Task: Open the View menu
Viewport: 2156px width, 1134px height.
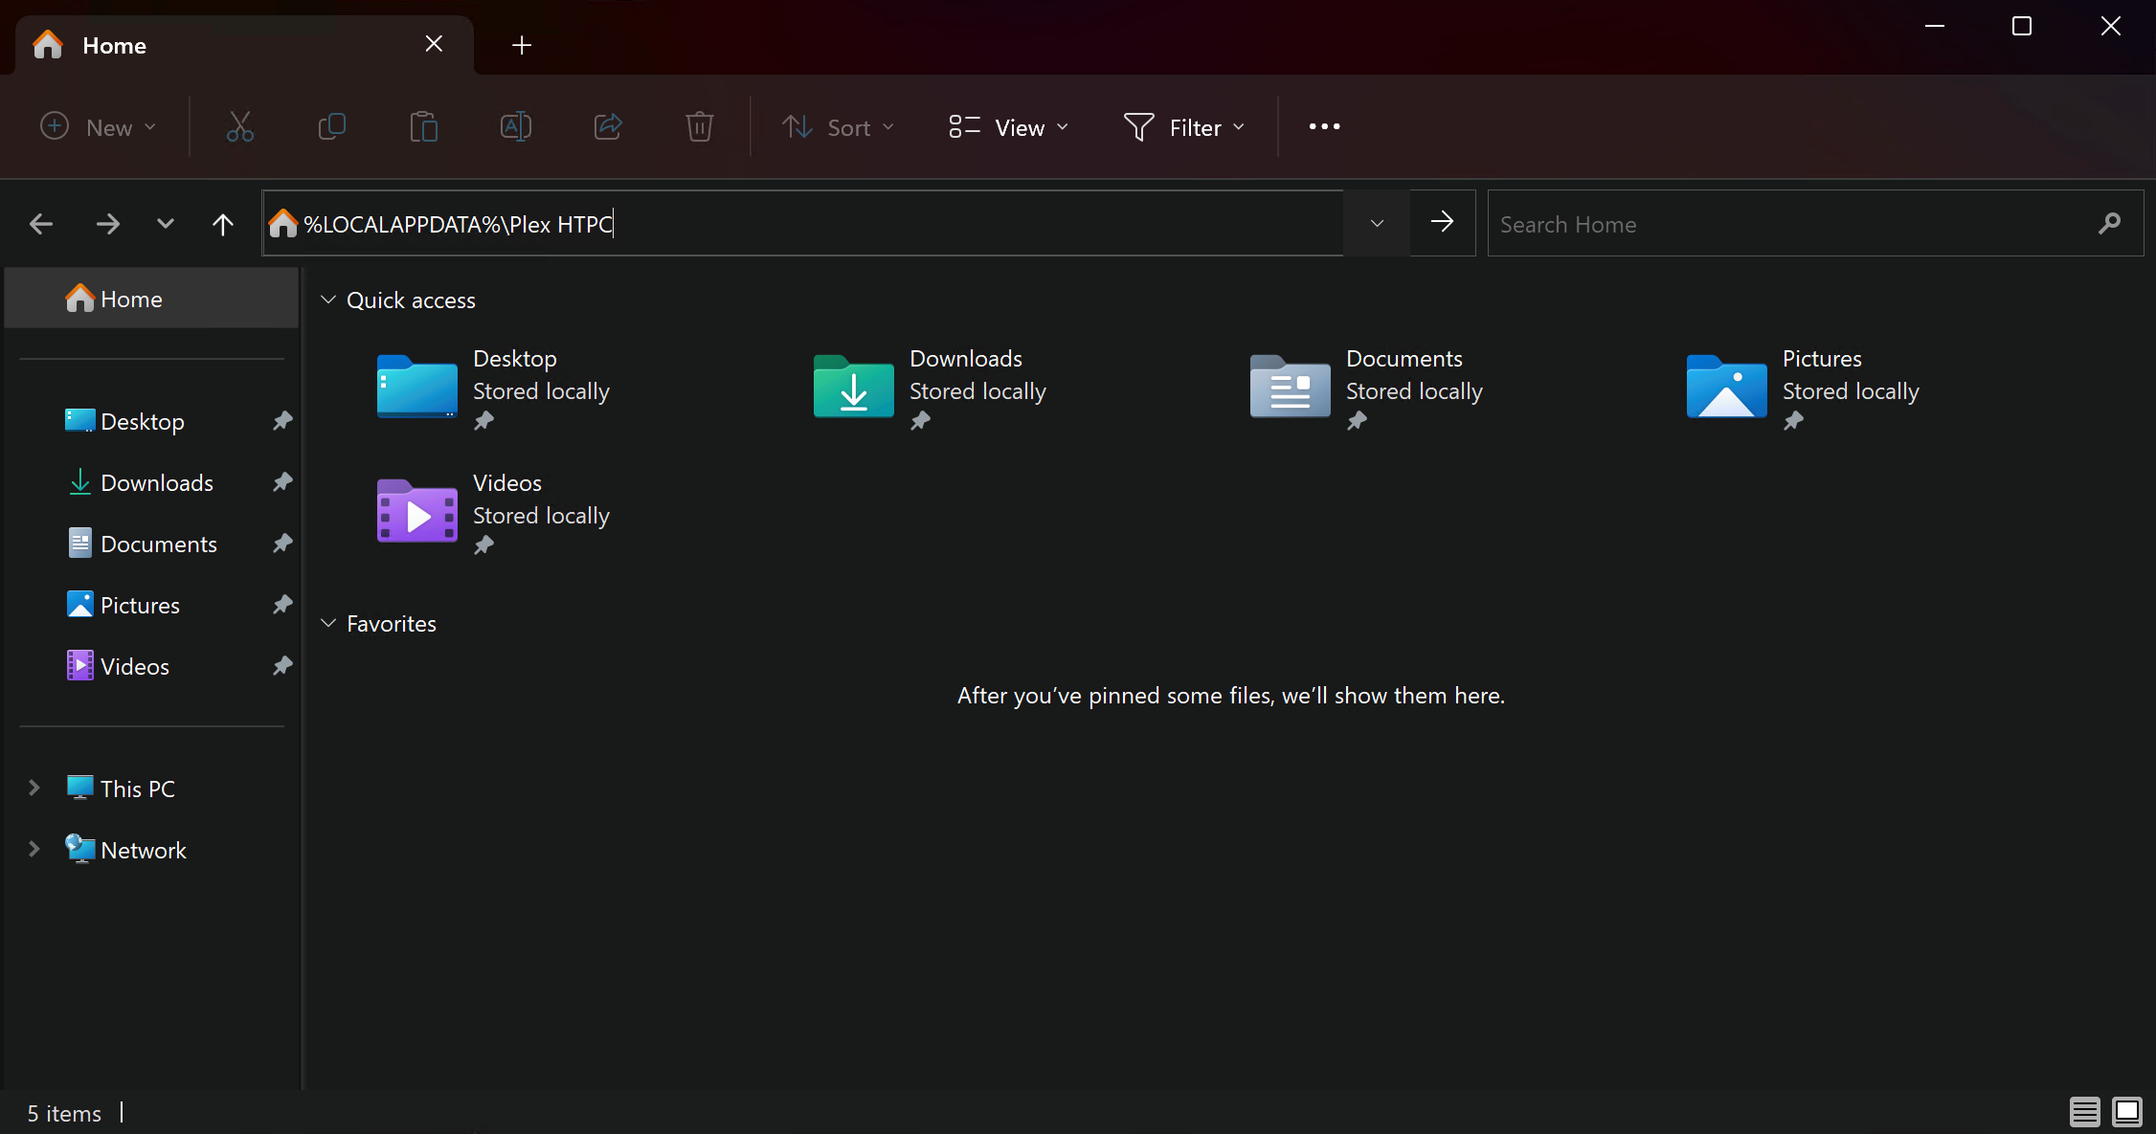Action: (x=1008, y=127)
